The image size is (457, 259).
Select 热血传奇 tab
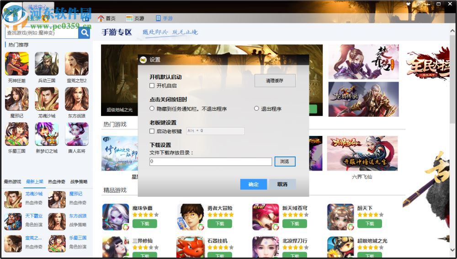57,181
